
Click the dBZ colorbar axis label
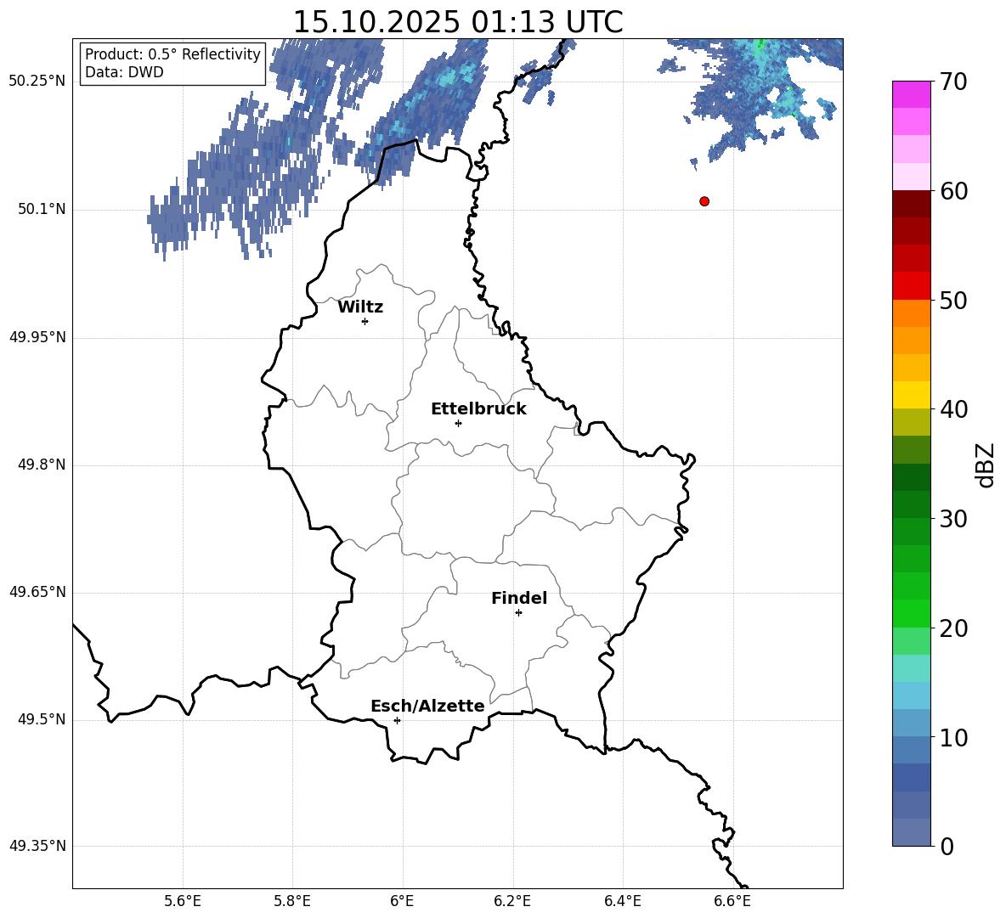click(x=986, y=465)
